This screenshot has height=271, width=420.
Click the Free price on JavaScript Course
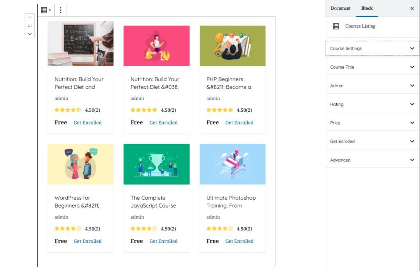137,241
